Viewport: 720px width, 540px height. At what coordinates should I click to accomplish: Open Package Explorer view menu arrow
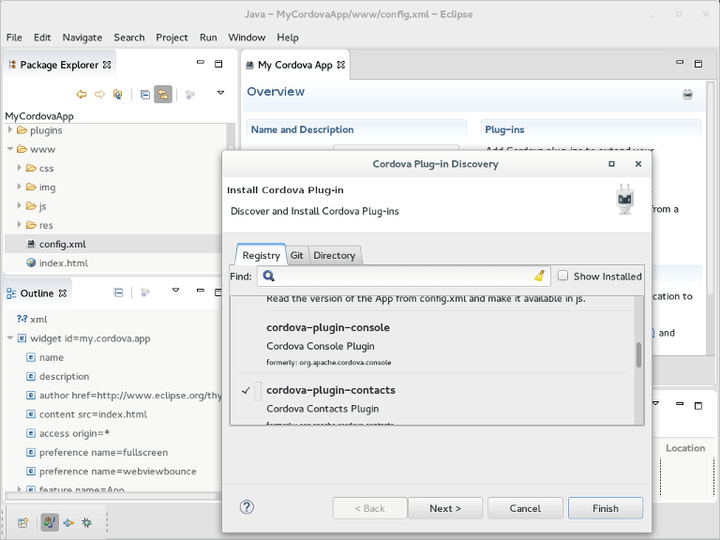pyautogui.click(x=220, y=93)
